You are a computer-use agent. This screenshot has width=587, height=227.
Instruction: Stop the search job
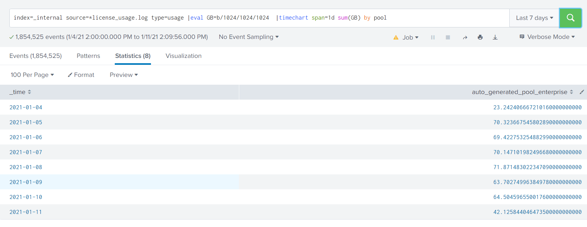[x=448, y=37]
